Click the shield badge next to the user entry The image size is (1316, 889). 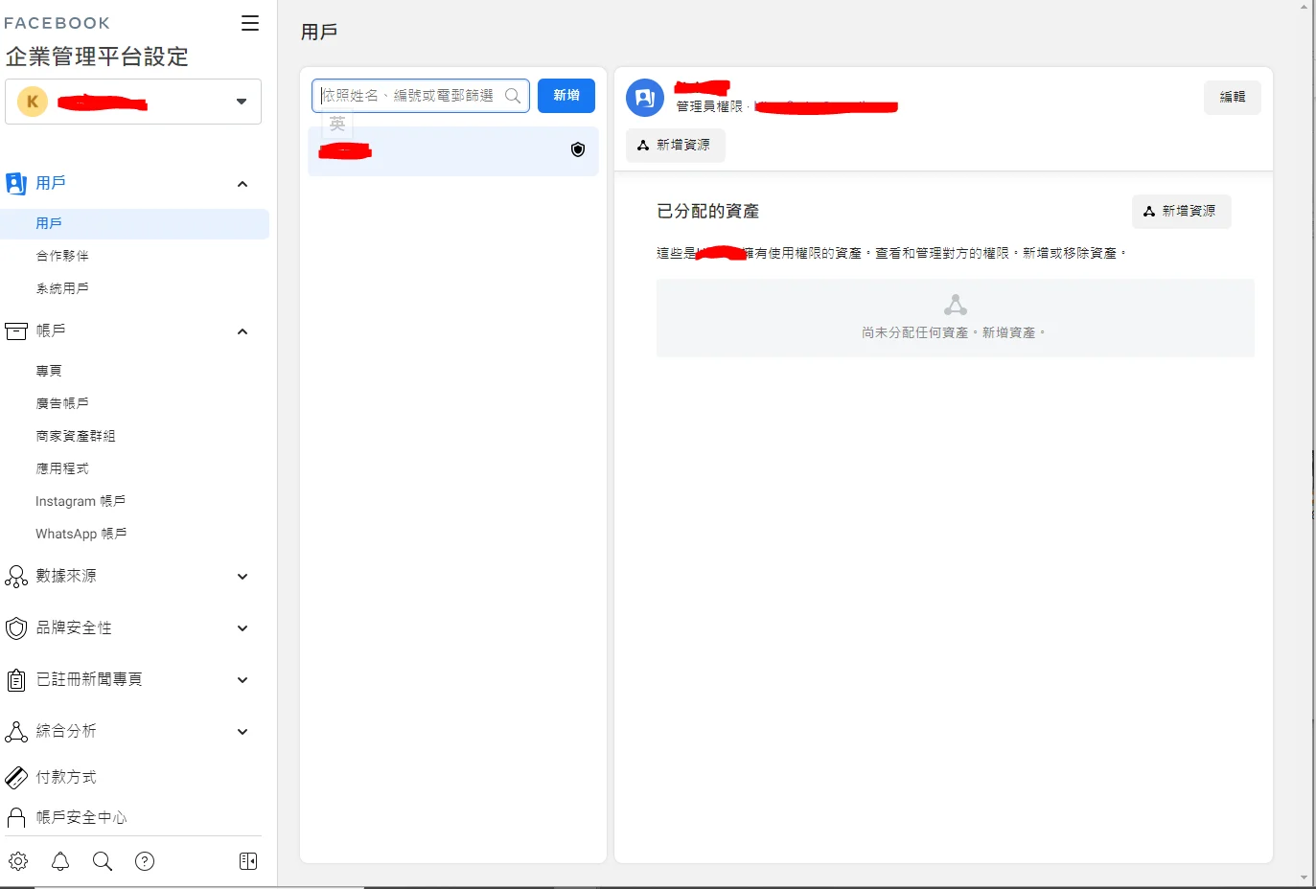click(x=577, y=149)
